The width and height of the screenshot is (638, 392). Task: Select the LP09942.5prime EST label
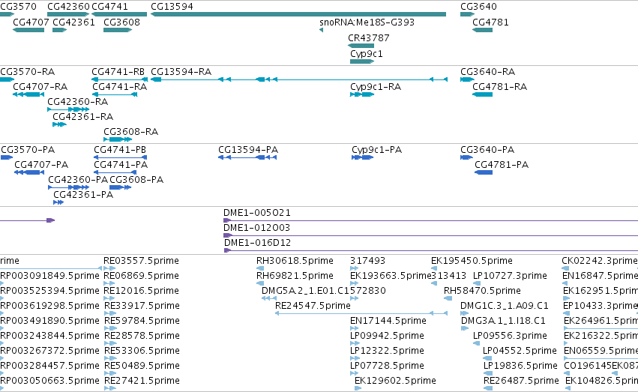(x=387, y=337)
